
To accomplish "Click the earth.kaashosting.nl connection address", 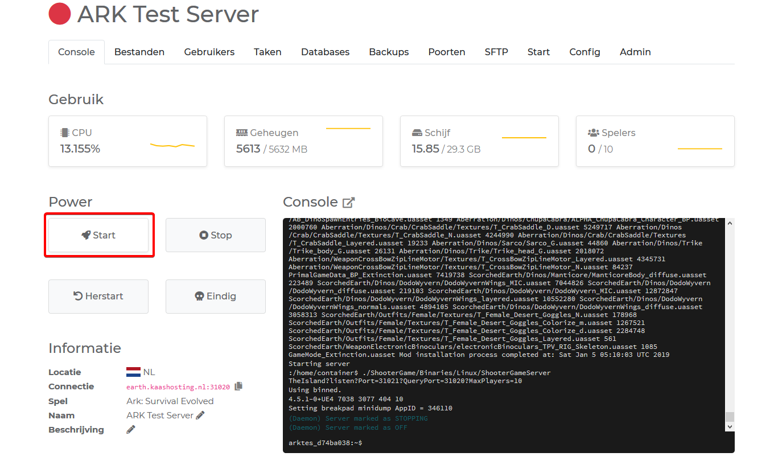I will click(178, 387).
